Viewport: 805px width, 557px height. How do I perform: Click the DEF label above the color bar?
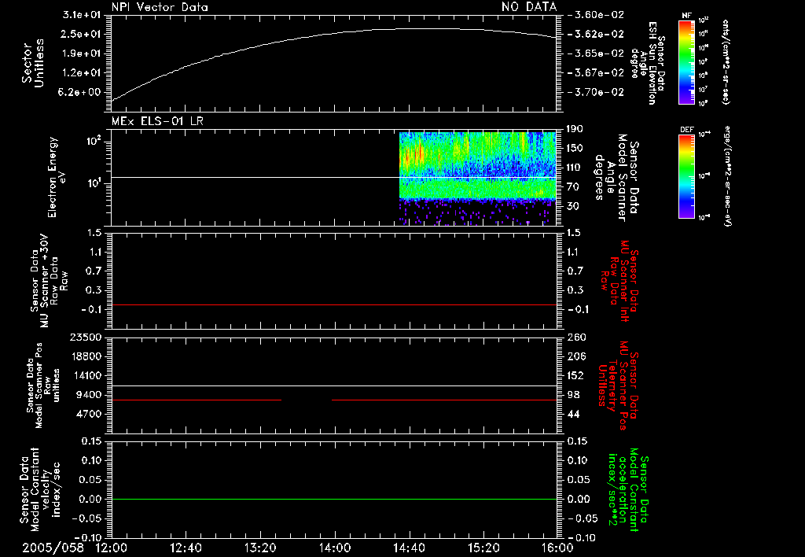coord(686,130)
